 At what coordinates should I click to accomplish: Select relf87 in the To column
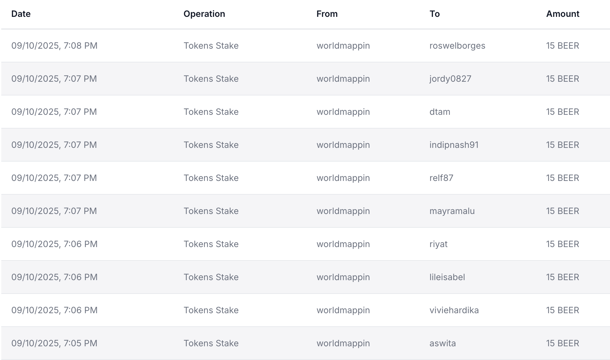441,178
